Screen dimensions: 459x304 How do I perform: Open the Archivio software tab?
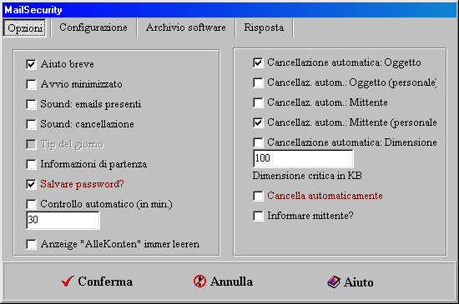pos(186,27)
